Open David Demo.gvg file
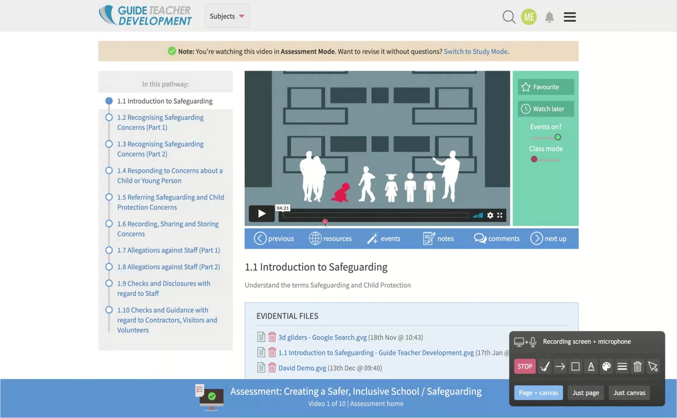 point(302,368)
